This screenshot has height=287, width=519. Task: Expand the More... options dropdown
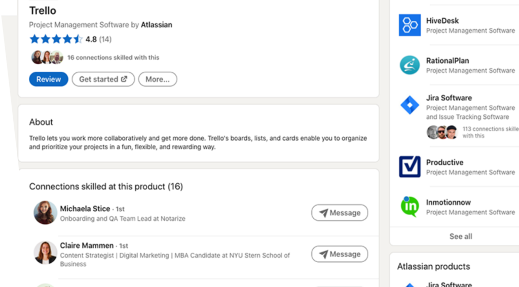(x=158, y=79)
